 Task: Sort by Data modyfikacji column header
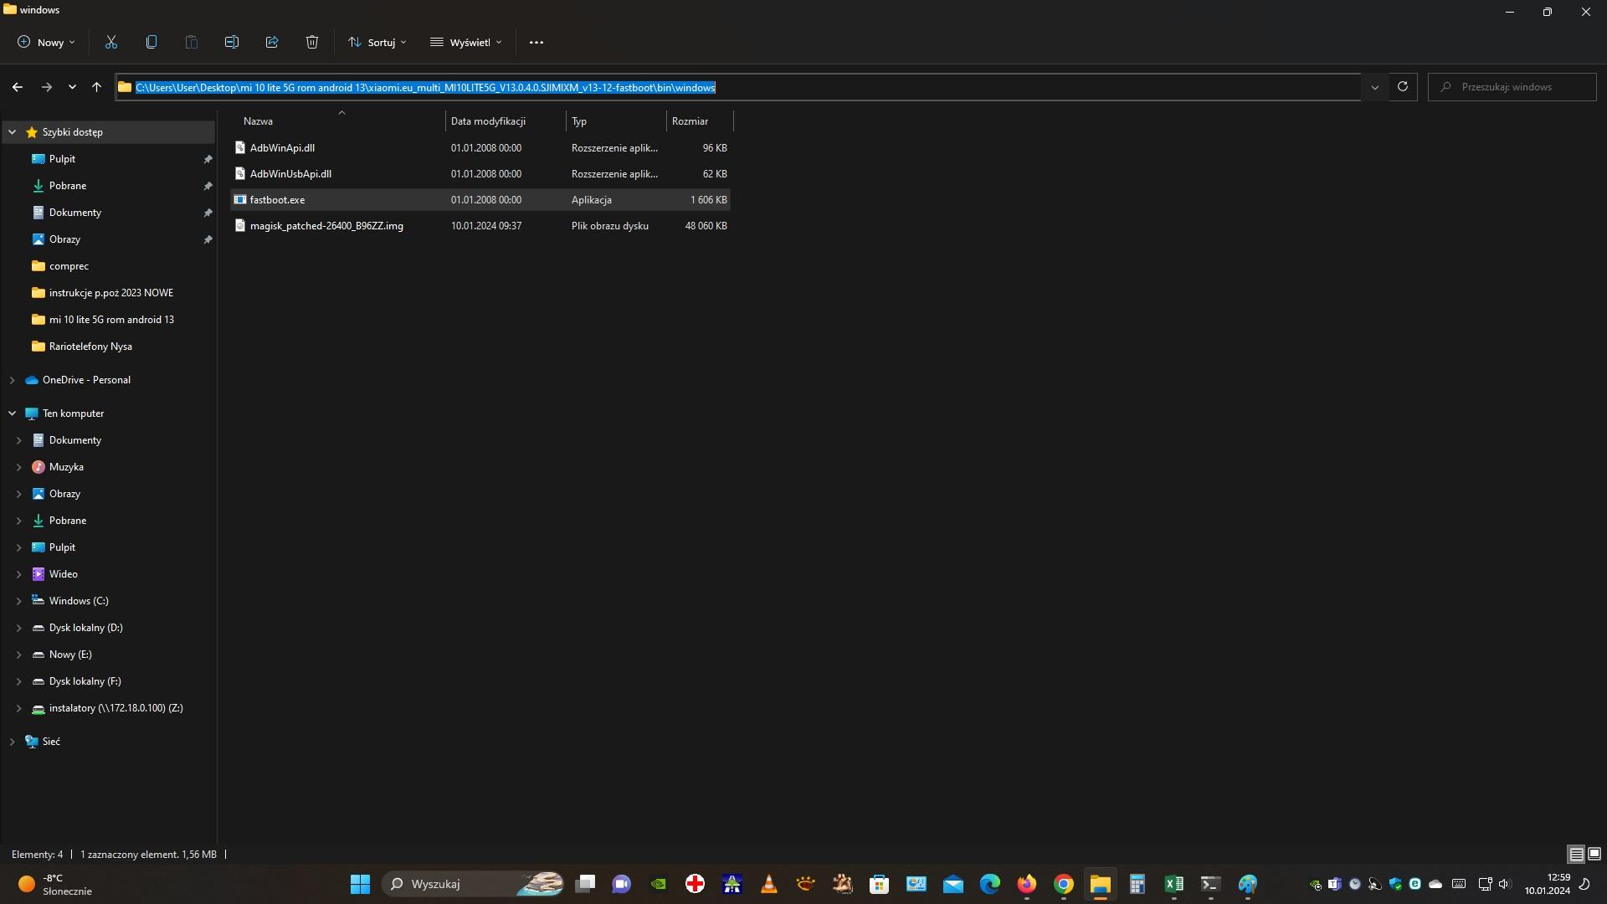point(488,121)
